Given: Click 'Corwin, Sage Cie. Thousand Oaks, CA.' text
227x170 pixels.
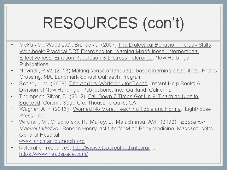Looking at the screenshot, I should click(x=90, y=103).
